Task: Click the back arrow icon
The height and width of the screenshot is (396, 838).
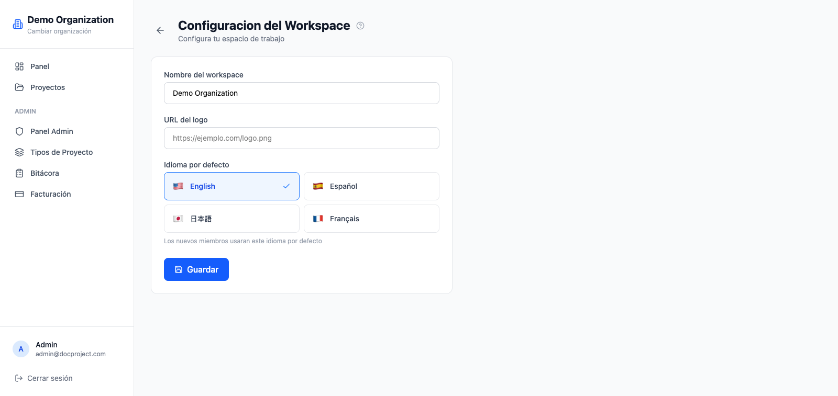Action: tap(160, 30)
